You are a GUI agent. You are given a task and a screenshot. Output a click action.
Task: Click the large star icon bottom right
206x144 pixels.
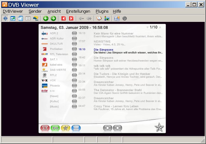159,128
